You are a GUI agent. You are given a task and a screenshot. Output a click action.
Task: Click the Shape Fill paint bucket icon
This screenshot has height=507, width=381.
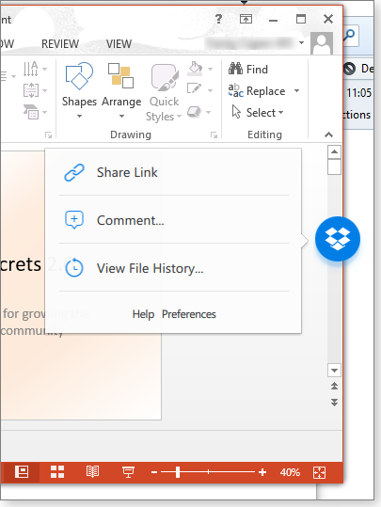click(x=195, y=69)
